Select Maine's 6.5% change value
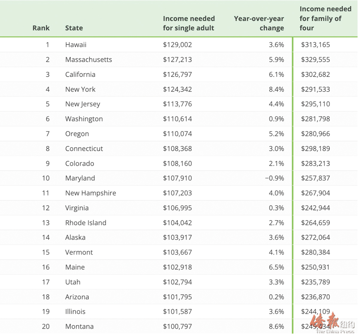Viewport: 359px width, 334px height. (276, 267)
